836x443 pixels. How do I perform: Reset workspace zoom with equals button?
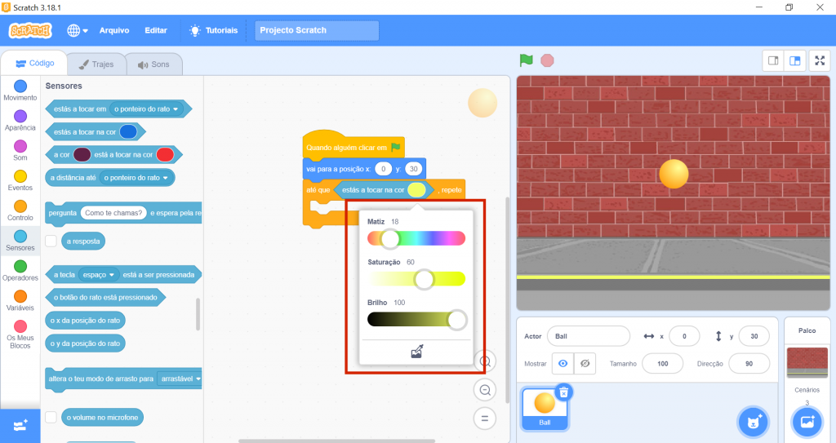pos(485,419)
